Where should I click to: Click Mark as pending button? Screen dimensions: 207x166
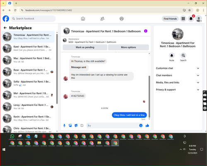(85, 47)
